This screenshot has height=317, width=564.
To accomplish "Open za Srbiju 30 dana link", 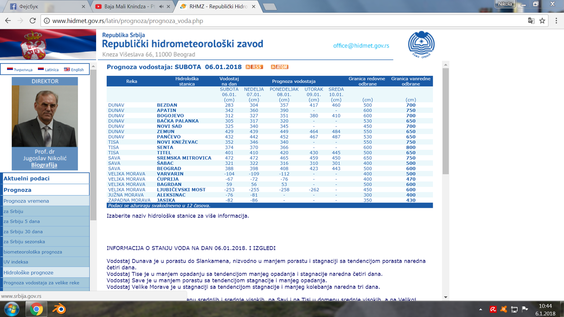I will point(45,232).
